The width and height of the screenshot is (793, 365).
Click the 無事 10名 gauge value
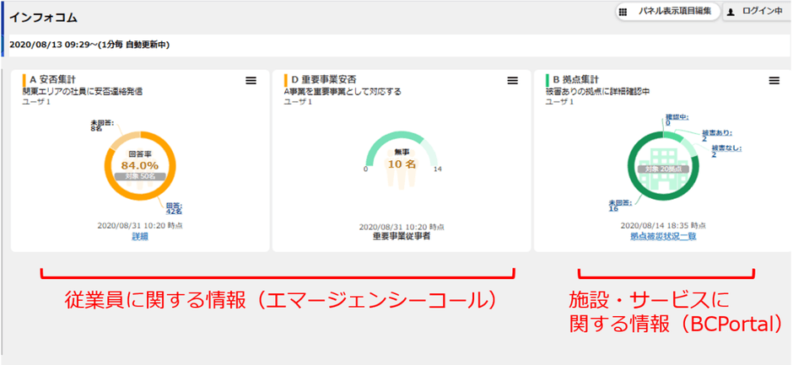[x=401, y=160]
